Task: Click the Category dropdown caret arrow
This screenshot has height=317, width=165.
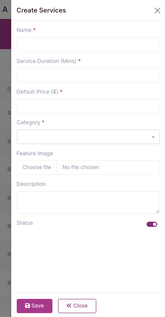Action: pyautogui.click(x=153, y=137)
